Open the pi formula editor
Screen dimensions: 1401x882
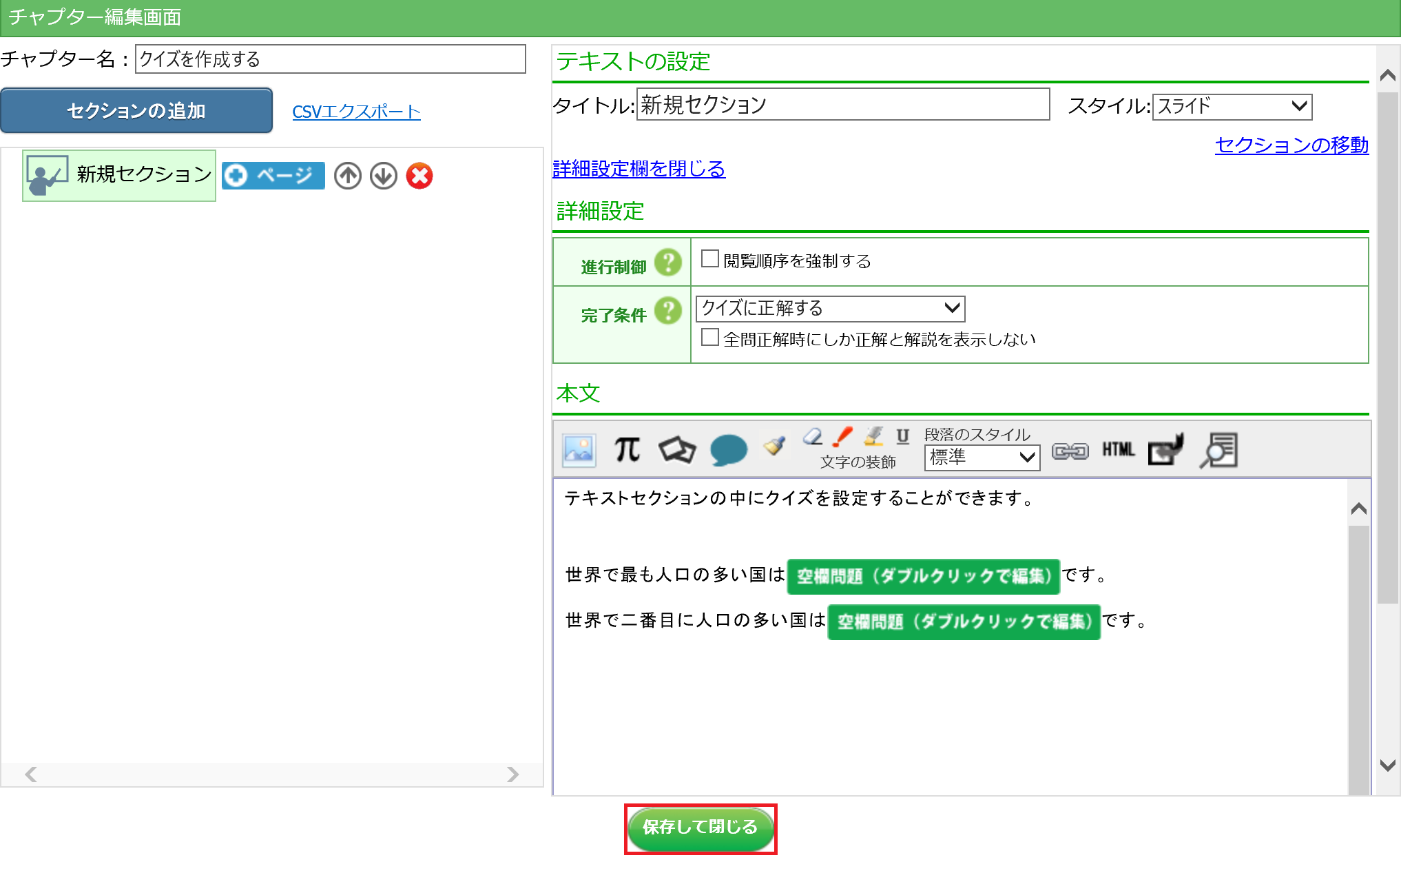click(627, 451)
